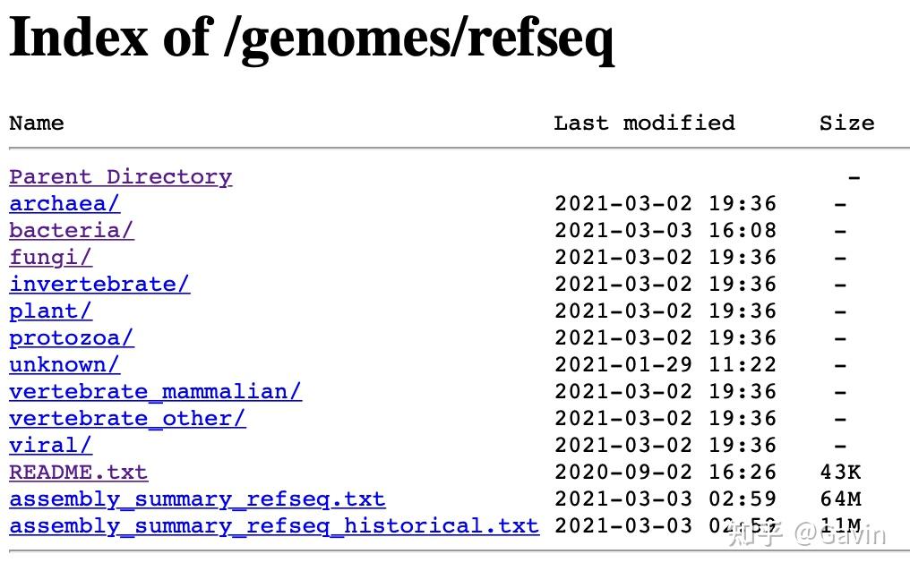Open the vertebrate_mammalian/ directory
The height and width of the screenshot is (571, 910).
[x=155, y=391]
